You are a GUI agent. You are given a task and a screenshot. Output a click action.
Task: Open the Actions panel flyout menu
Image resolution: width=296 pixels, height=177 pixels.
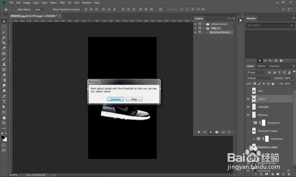(234, 18)
